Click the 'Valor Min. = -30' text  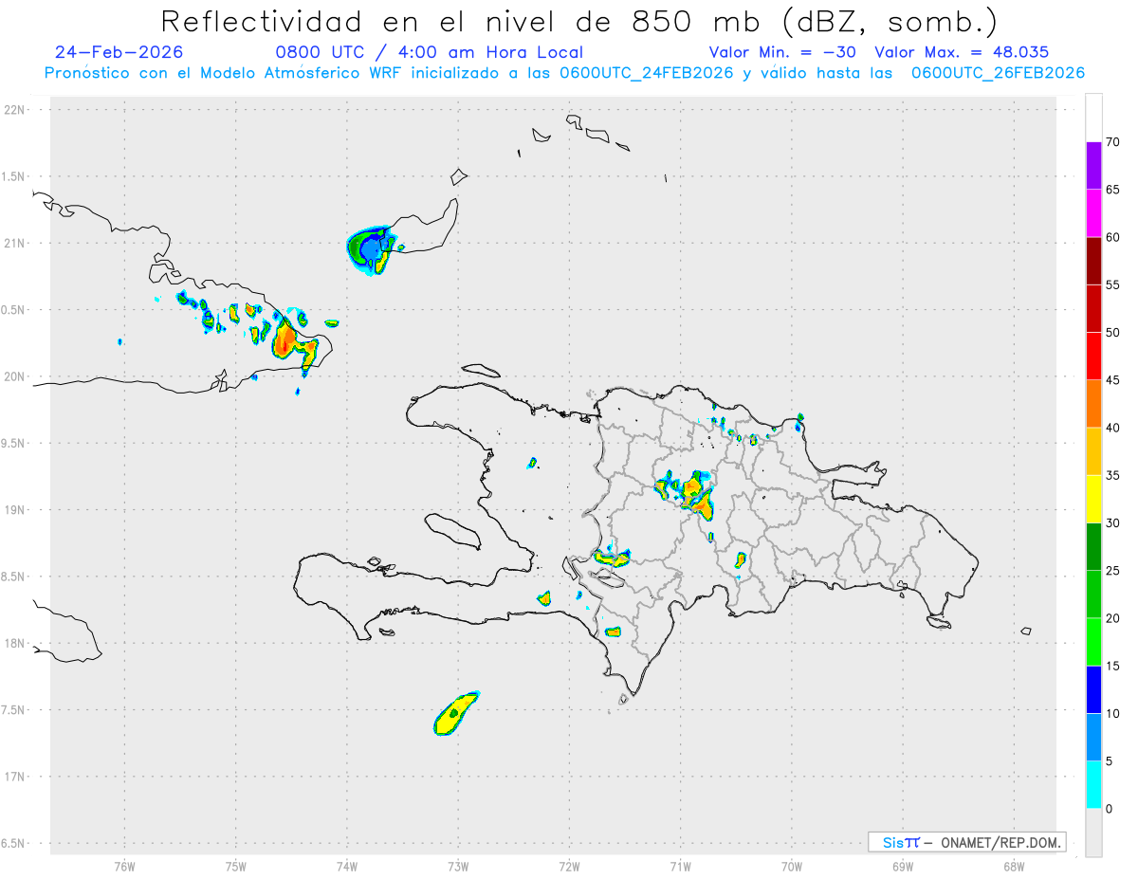coord(783,52)
